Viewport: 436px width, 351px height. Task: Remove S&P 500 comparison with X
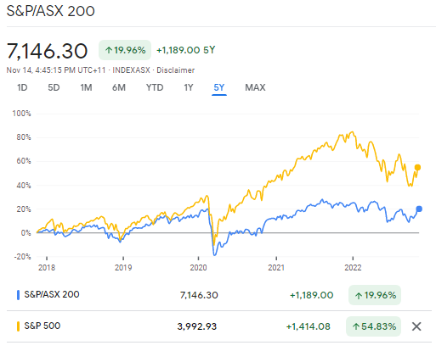pyautogui.click(x=416, y=326)
